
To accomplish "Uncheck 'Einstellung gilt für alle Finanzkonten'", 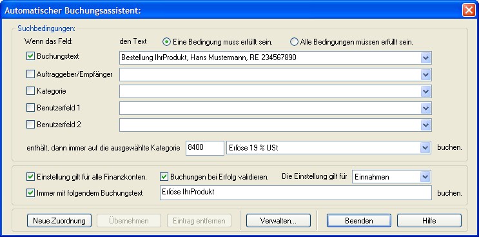I will coord(30,176).
